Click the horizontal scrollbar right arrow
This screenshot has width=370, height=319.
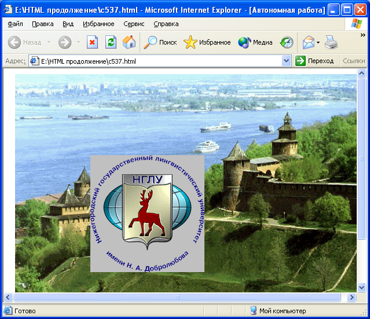point(351,298)
